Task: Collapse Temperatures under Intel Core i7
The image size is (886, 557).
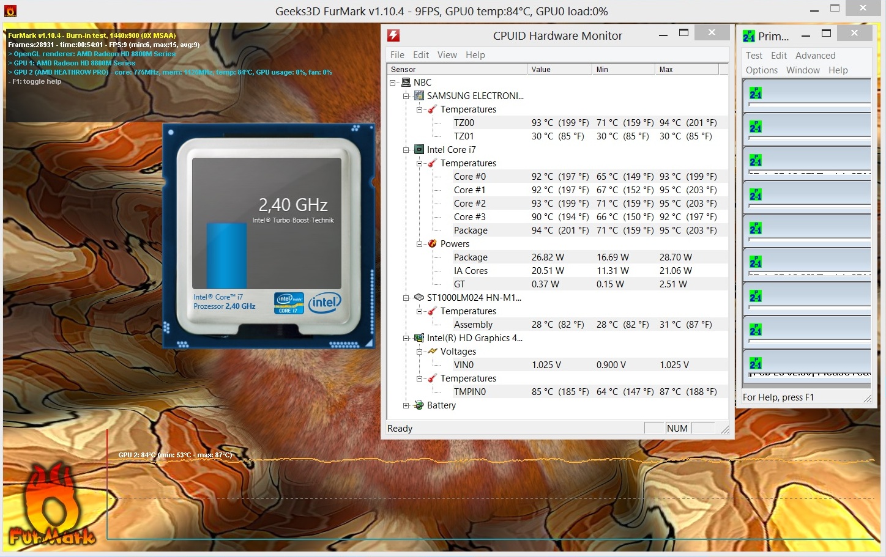Action: pos(419,163)
